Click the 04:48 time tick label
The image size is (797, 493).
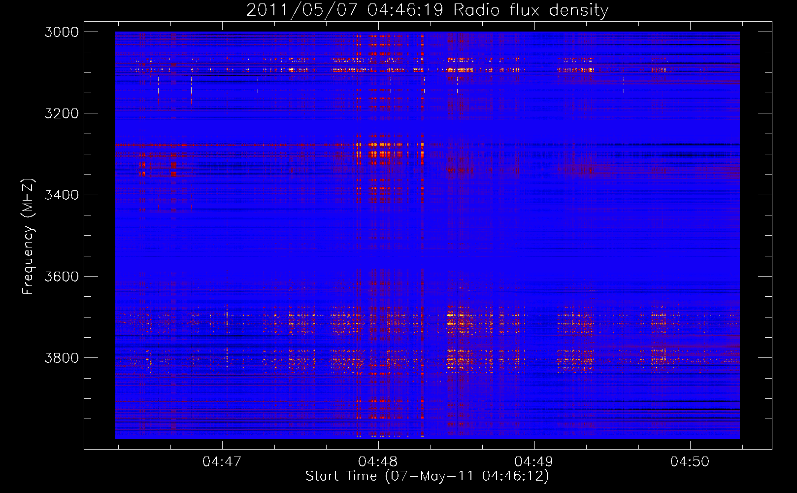(378, 461)
